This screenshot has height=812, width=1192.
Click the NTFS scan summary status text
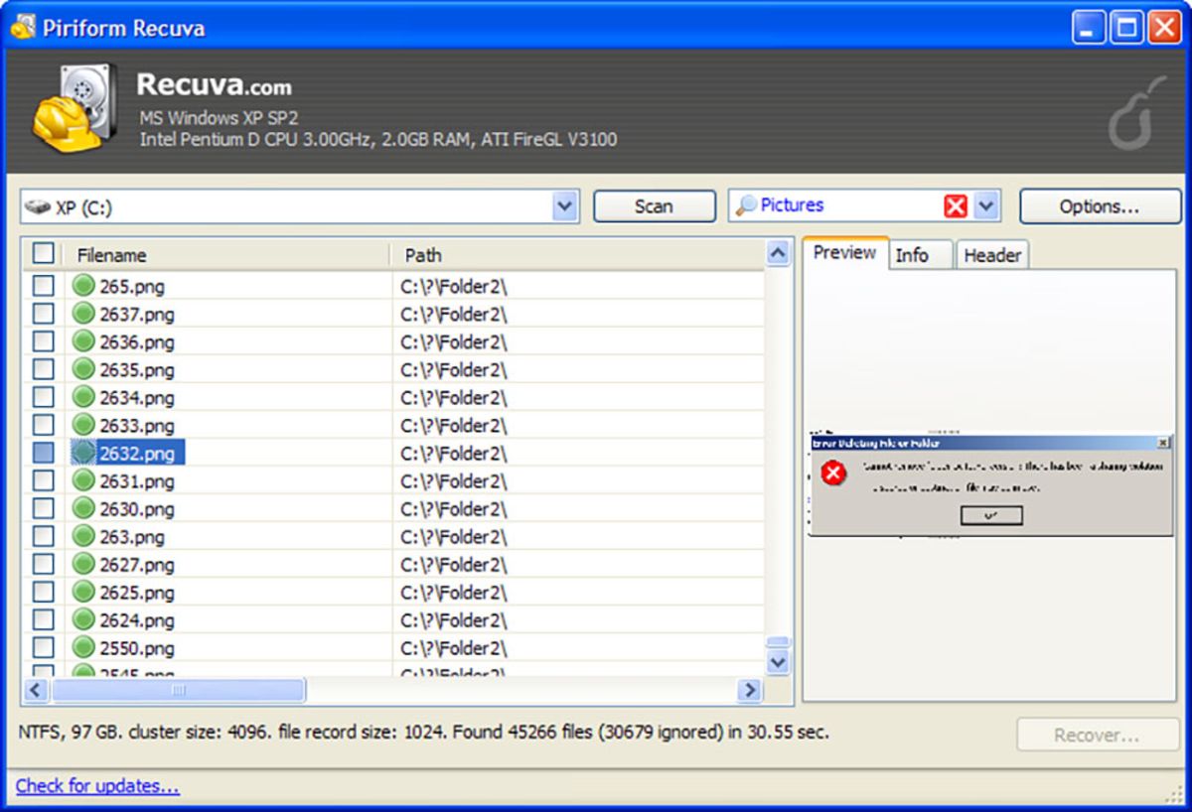(424, 733)
